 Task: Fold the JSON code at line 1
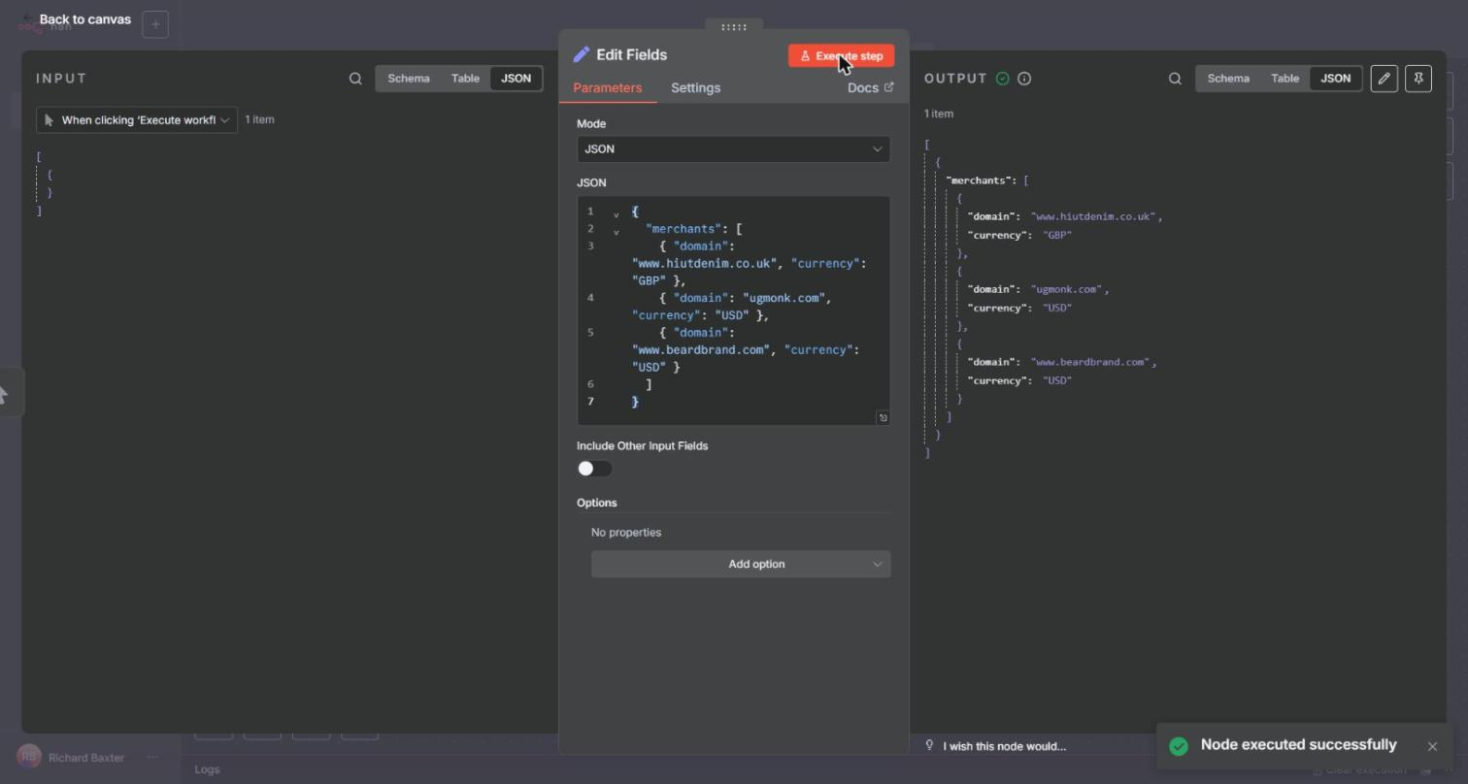[616, 214]
